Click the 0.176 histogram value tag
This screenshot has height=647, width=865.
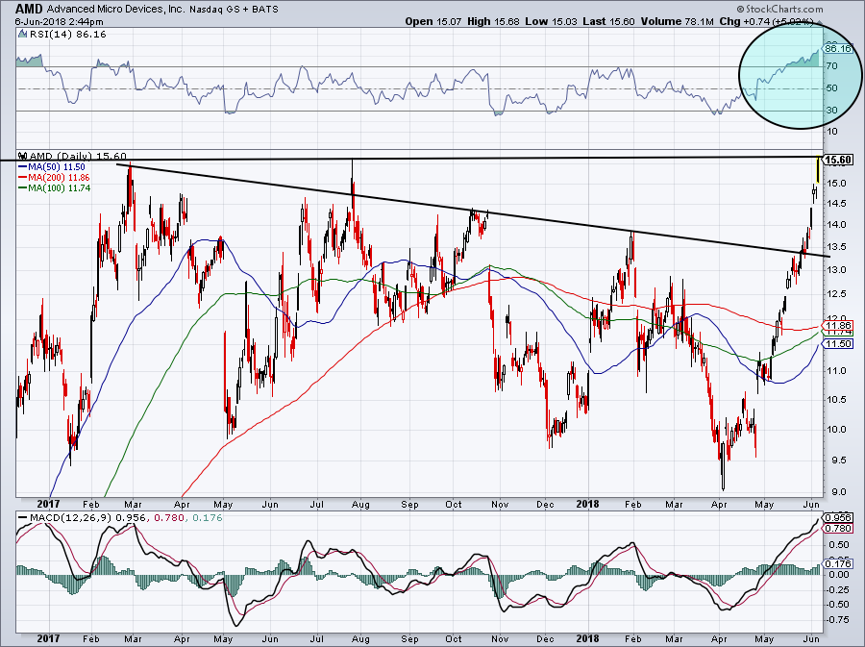838,563
